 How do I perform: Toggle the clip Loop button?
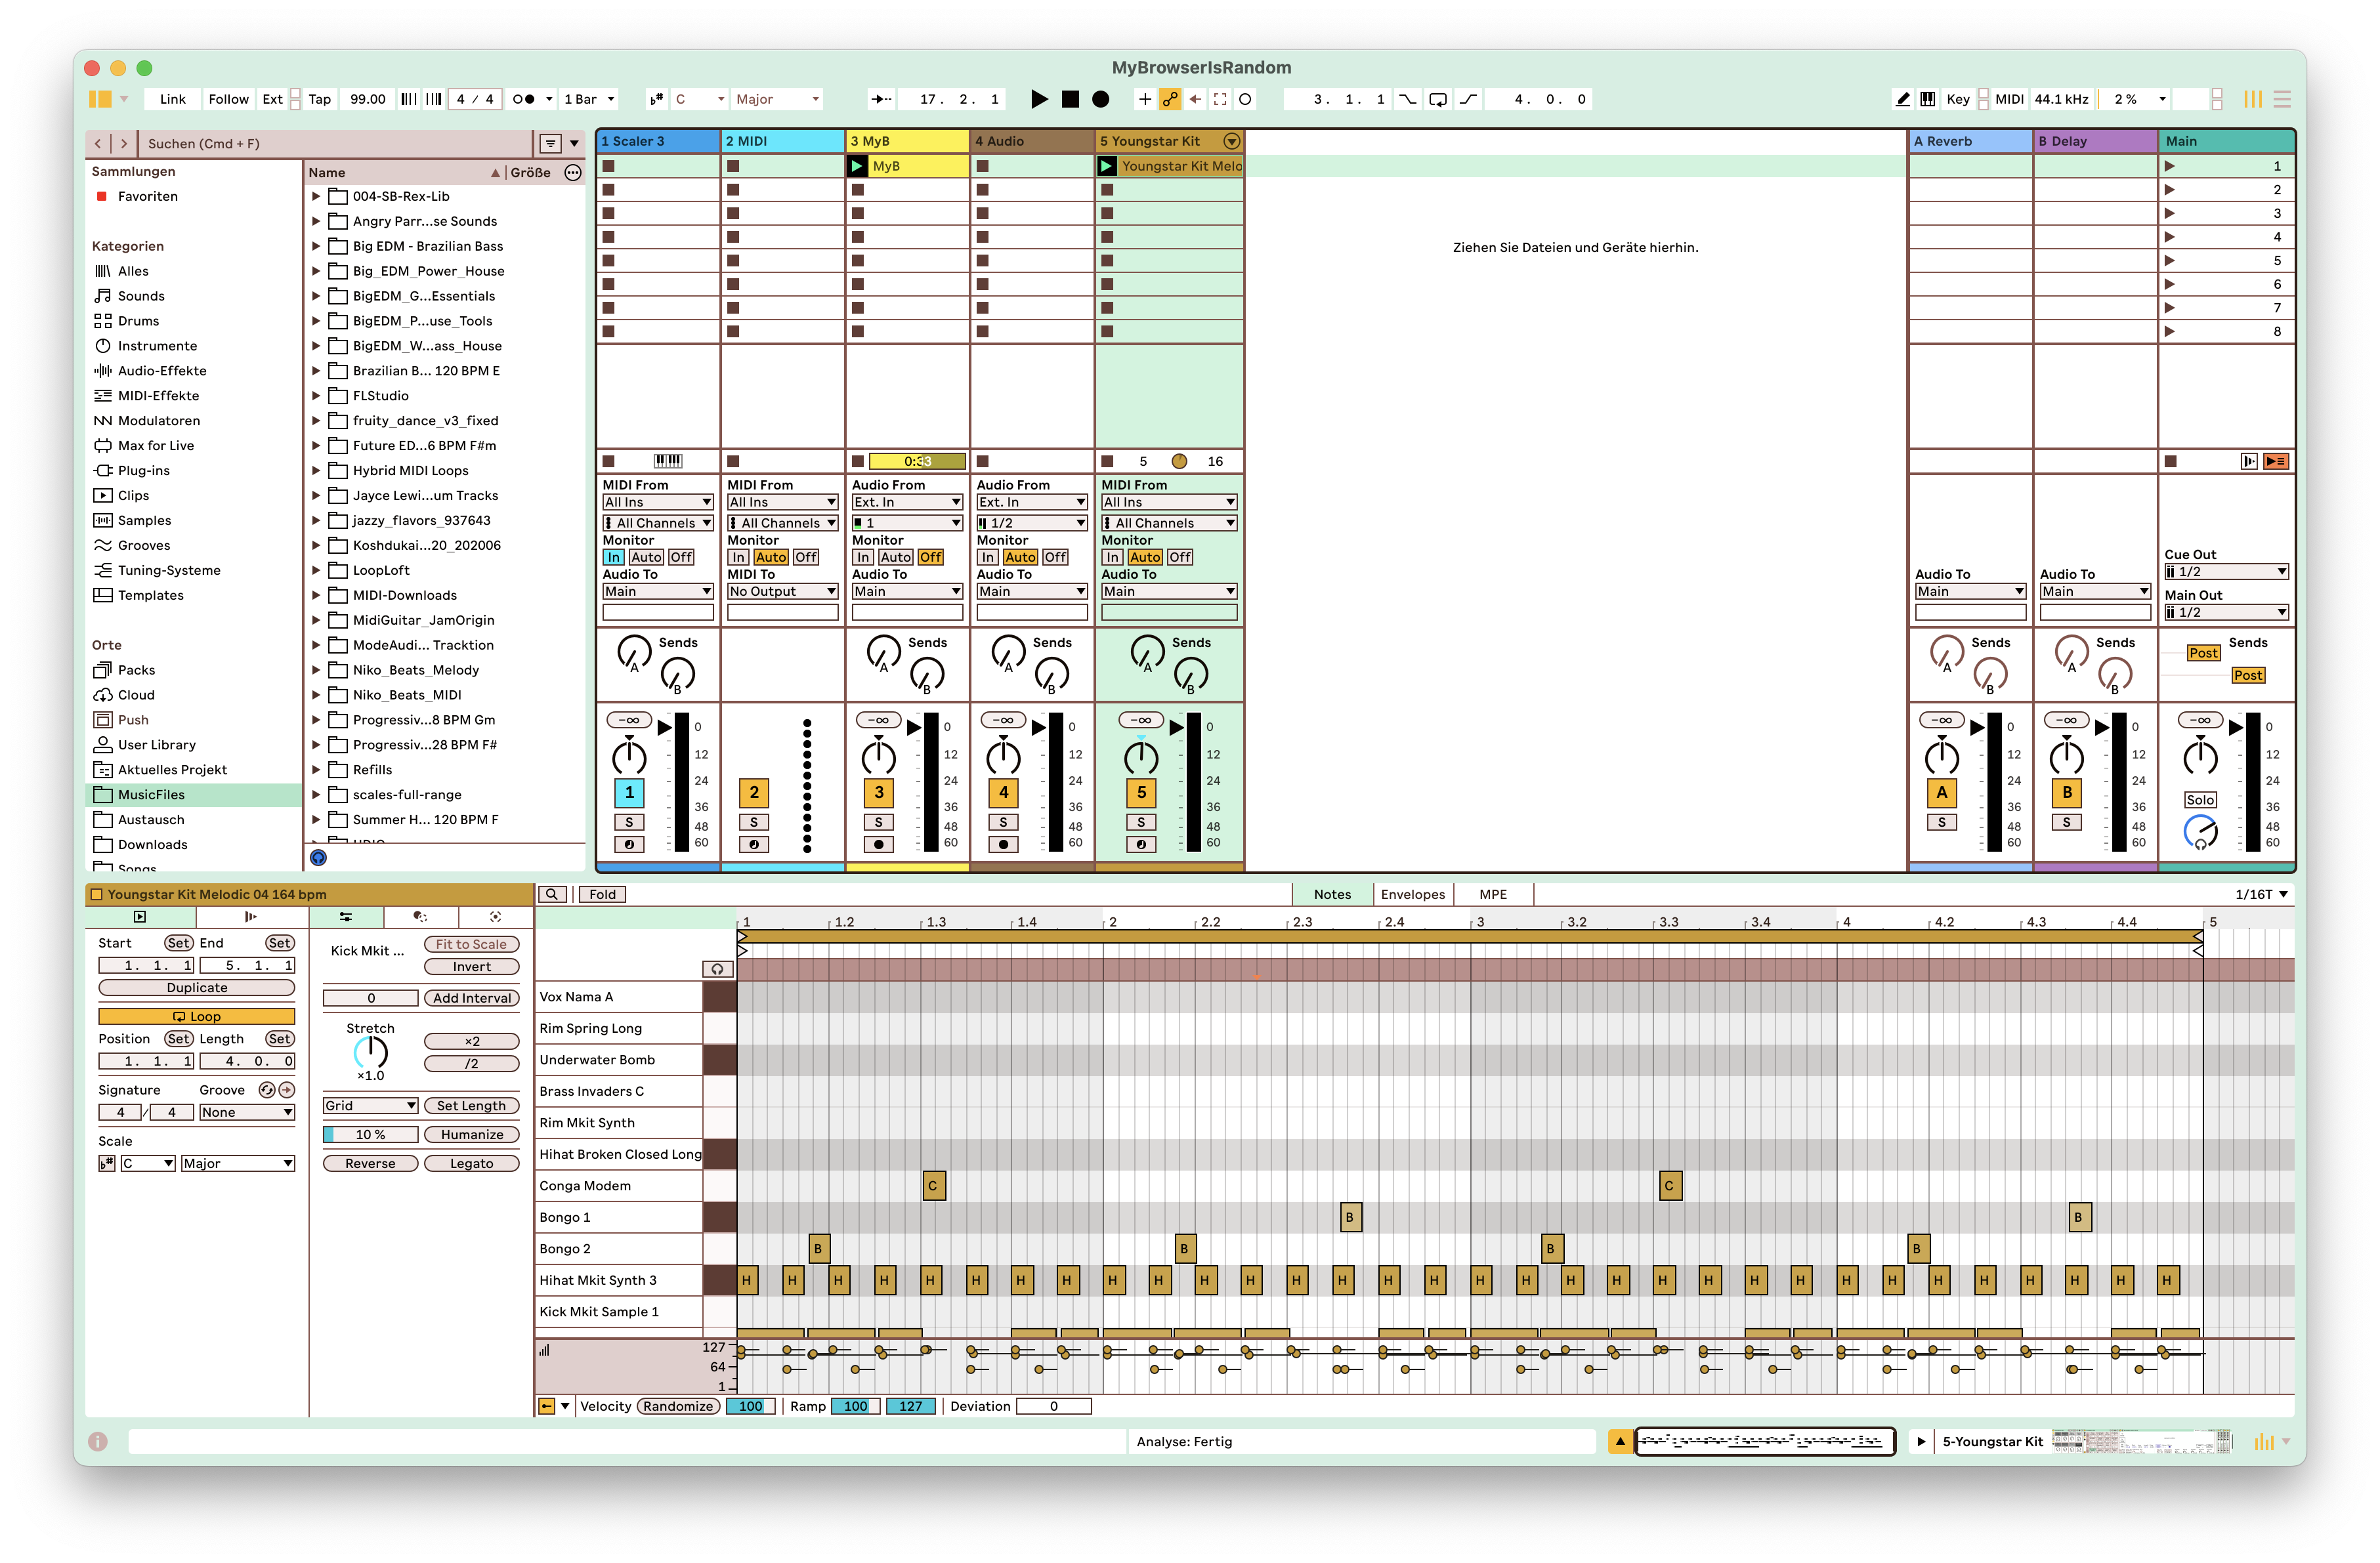click(197, 1016)
